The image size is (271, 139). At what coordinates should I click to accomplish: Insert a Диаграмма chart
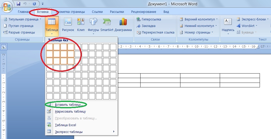pyautogui.click(x=123, y=22)
